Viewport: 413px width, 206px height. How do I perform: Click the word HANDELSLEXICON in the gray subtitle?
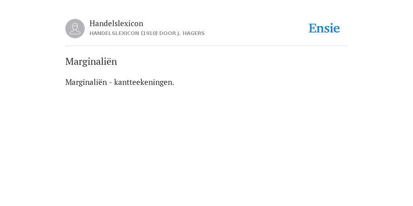(x=114, y=33)
